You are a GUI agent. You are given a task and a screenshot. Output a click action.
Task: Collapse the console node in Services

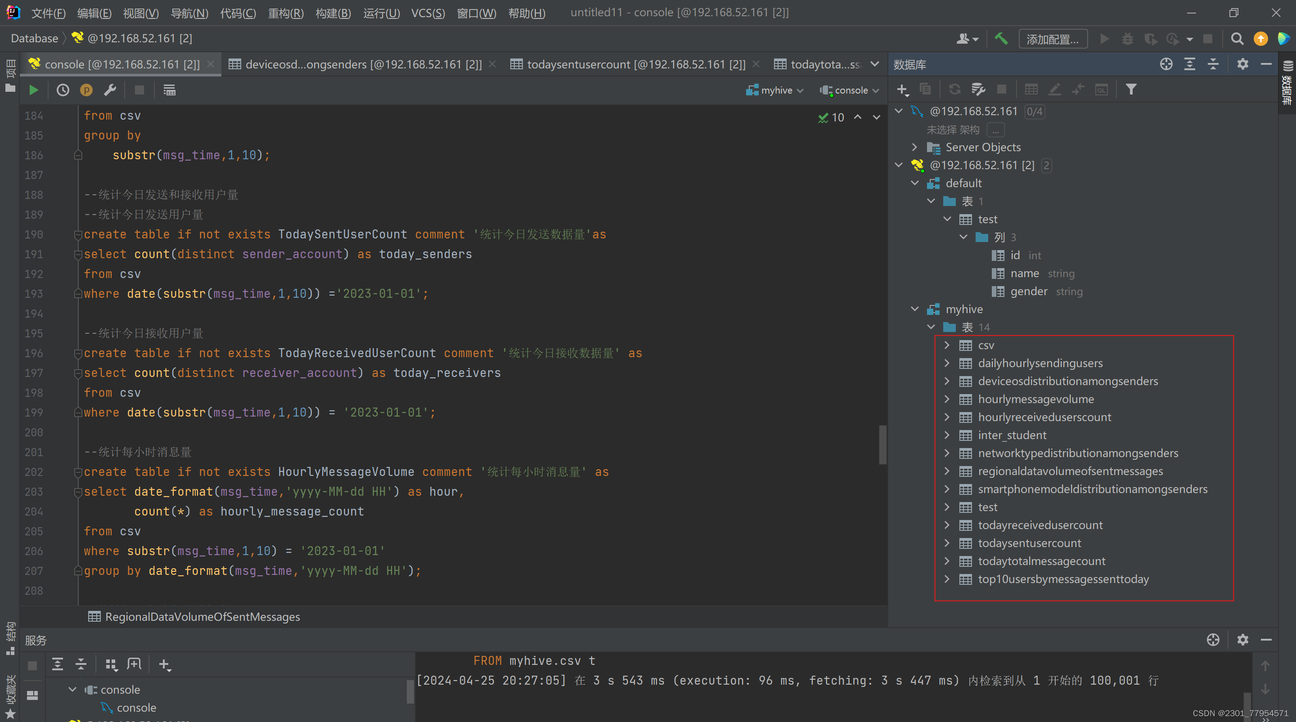(x=72, y=689)
